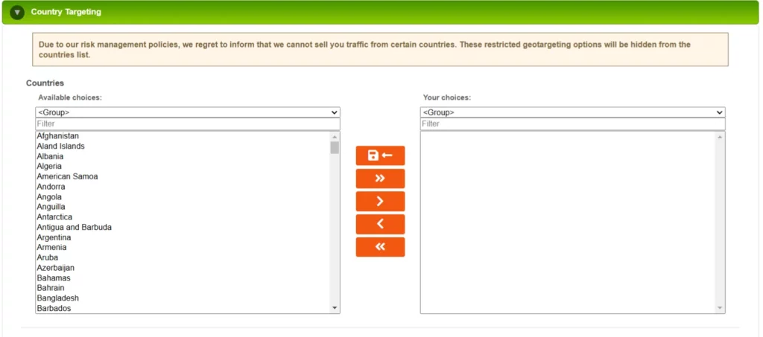Collapse the Country Targeting section arrow
This screenshot has width=763, height=337.
click(17, 13)
